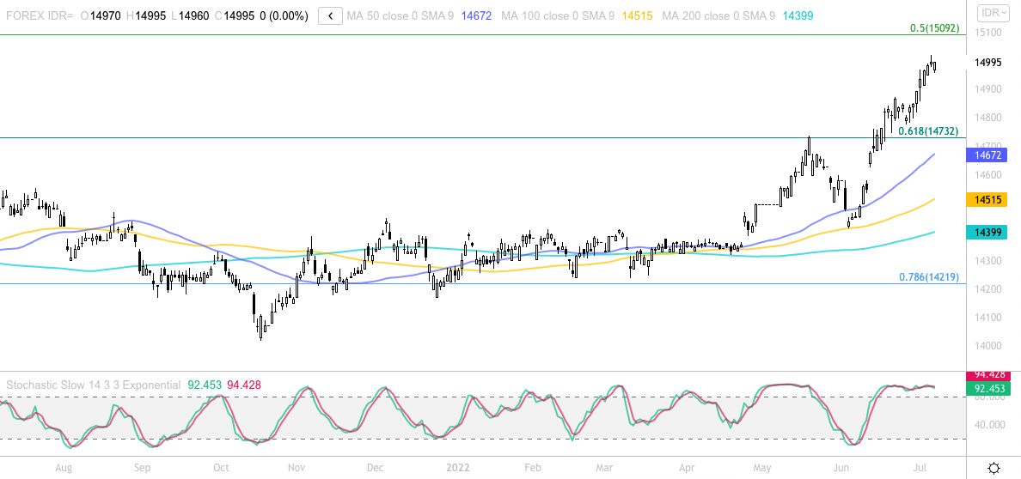This screenshot has height=479, width=1021.
Task: Click the Nov label on the time axis
Action: click(x=297, y=467)
